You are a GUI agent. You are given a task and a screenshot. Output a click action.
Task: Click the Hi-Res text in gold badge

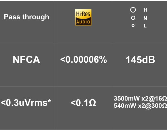click(x=83, y=14)
